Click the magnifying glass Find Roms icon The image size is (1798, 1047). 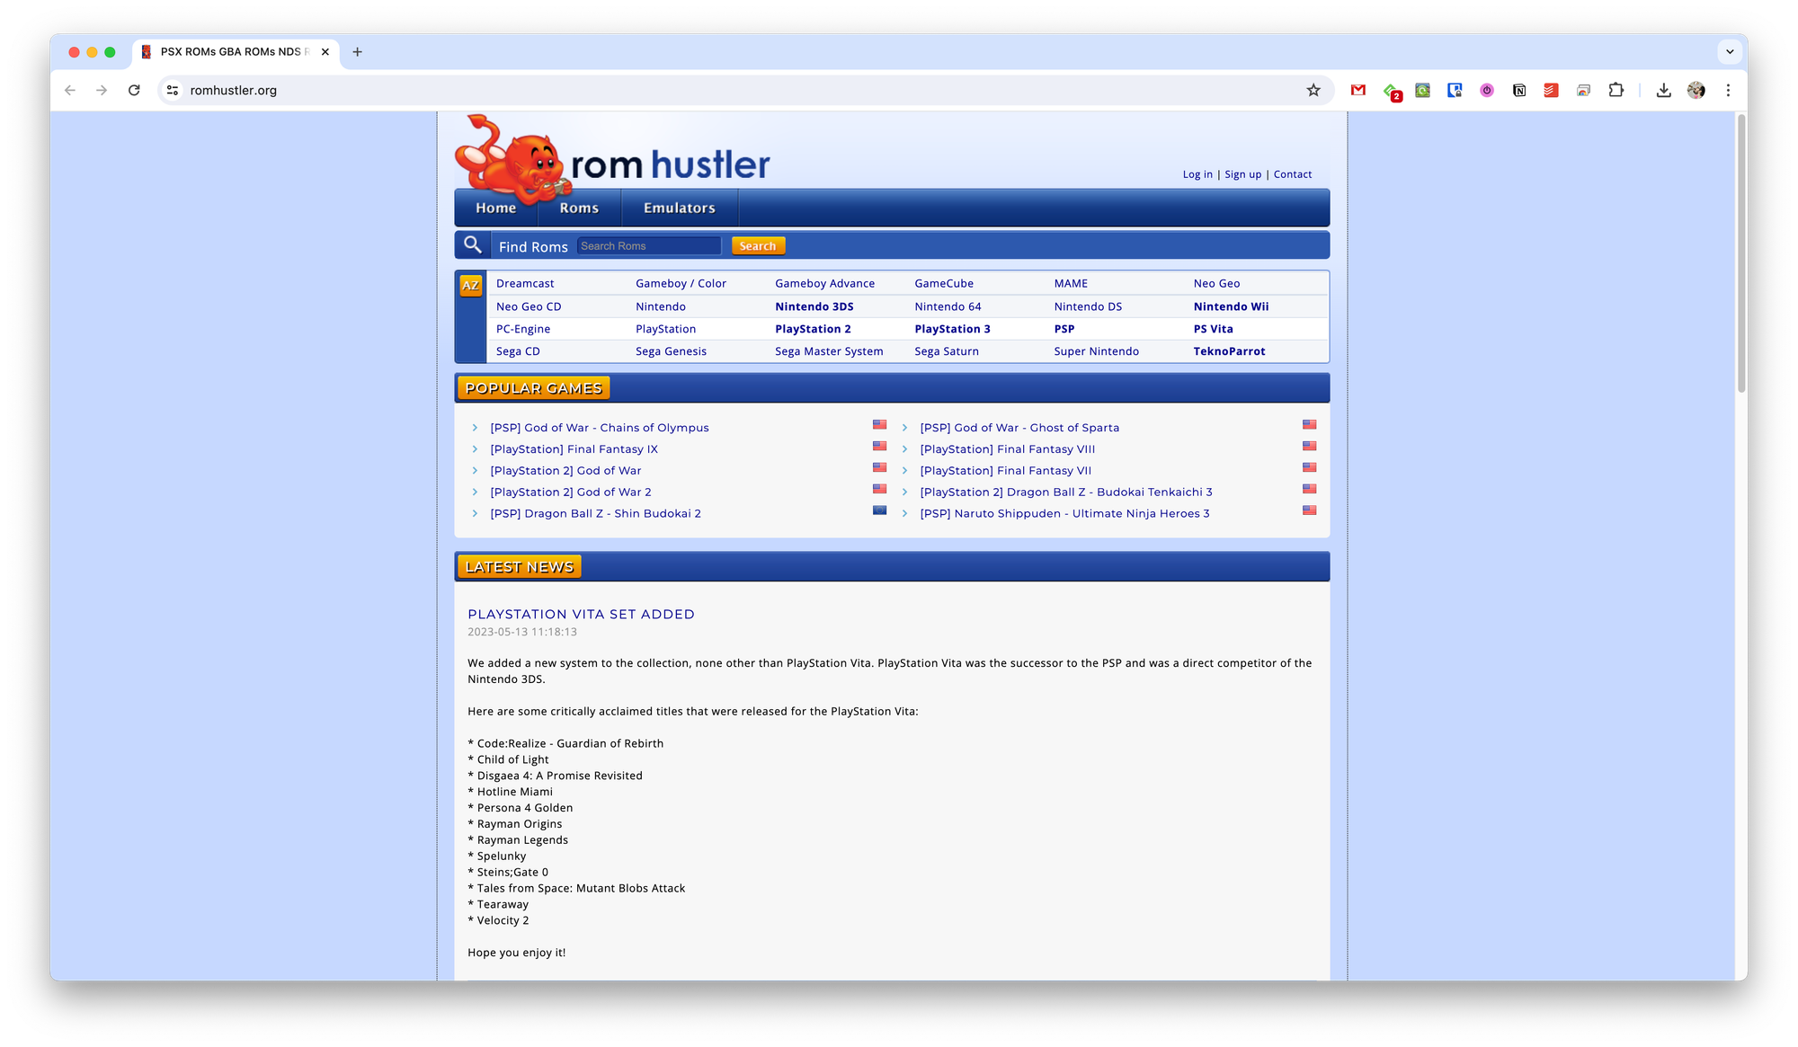(x=473, y=244)
